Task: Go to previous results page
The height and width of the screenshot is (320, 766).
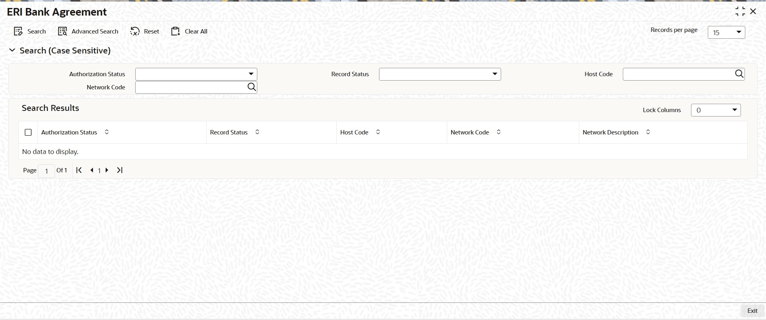Action: click(92, 170)
